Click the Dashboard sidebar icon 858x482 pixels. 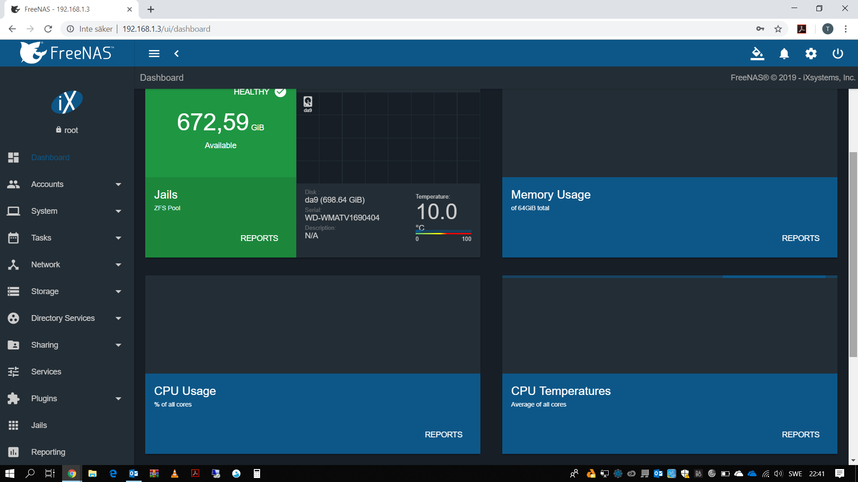click(x=13, y=158)
